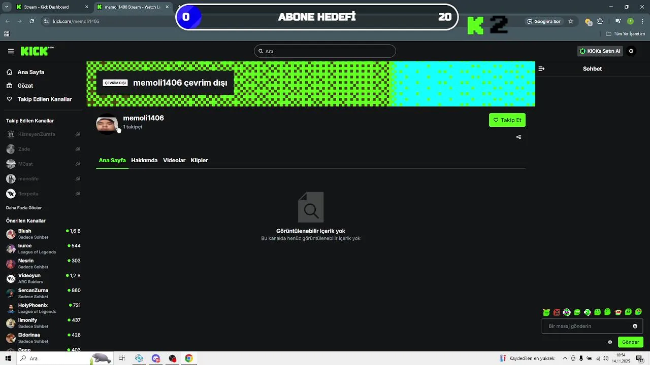
Task: Click Google'a Sor lens button
Action: tap(543, 21)
